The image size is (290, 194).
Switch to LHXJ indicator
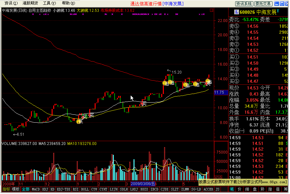coord(134,189)
